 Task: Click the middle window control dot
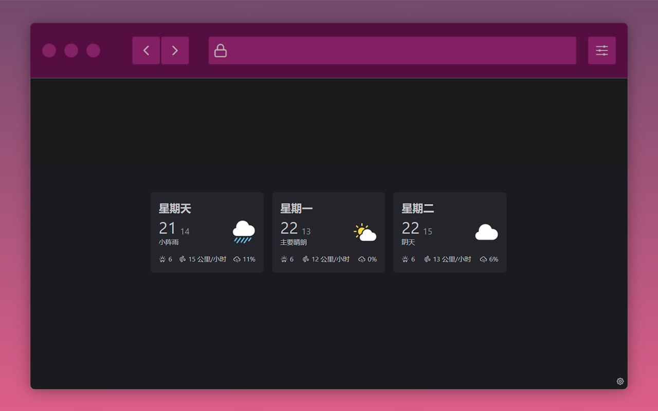click(x=71, y=50)
